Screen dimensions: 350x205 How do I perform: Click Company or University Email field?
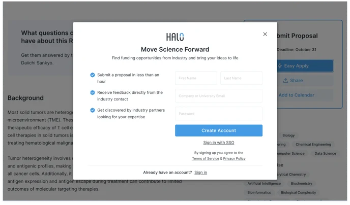(x=219, y=96)
